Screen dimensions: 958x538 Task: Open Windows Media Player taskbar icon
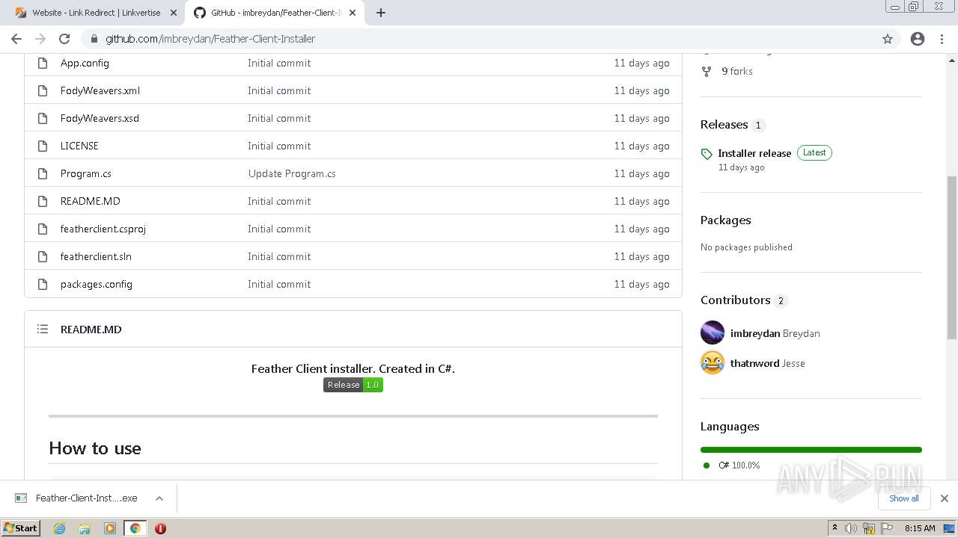click(x=110, y=528)
